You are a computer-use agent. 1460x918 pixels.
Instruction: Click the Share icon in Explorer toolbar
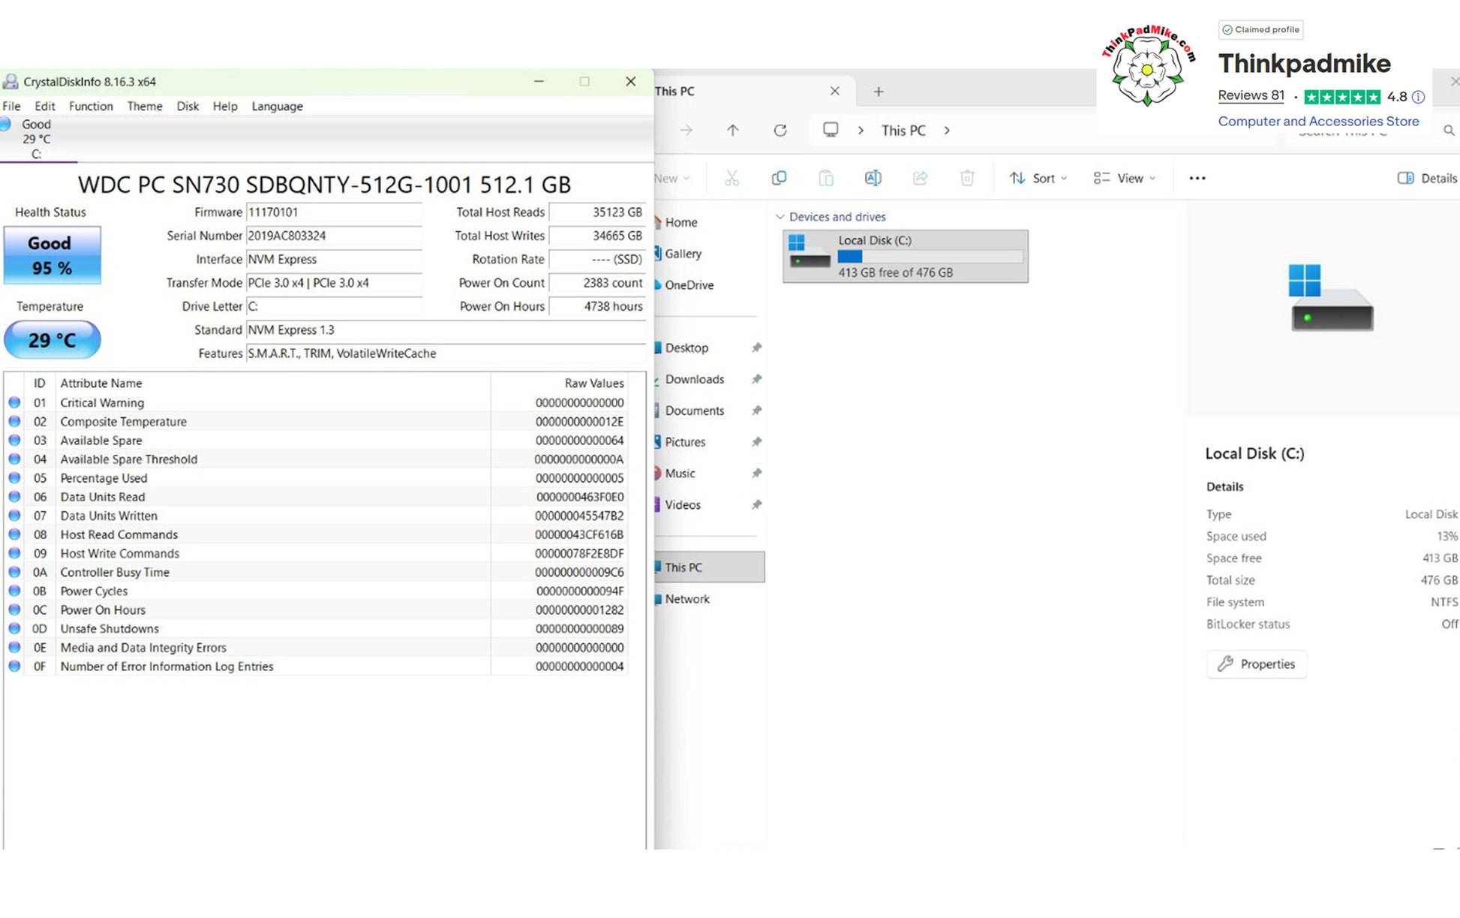click(x=920, y=178)
